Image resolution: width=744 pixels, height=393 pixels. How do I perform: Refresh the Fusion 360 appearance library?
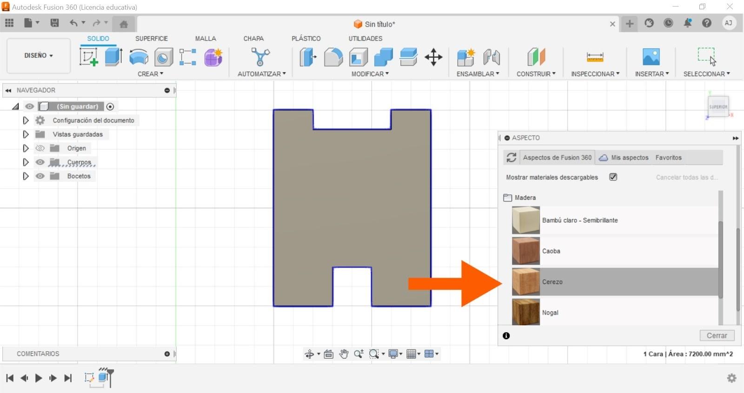coord(511,158)
